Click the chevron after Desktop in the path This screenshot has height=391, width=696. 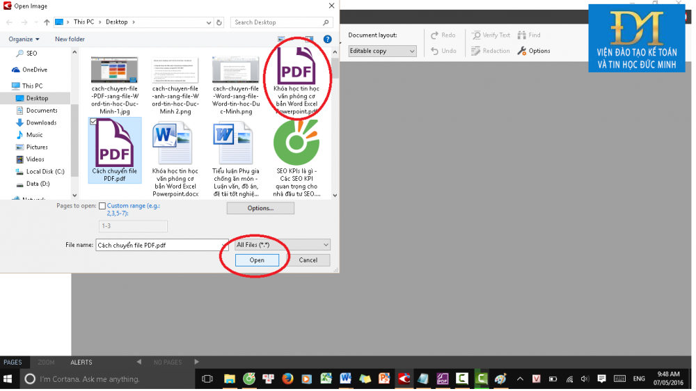coord(134,22)
